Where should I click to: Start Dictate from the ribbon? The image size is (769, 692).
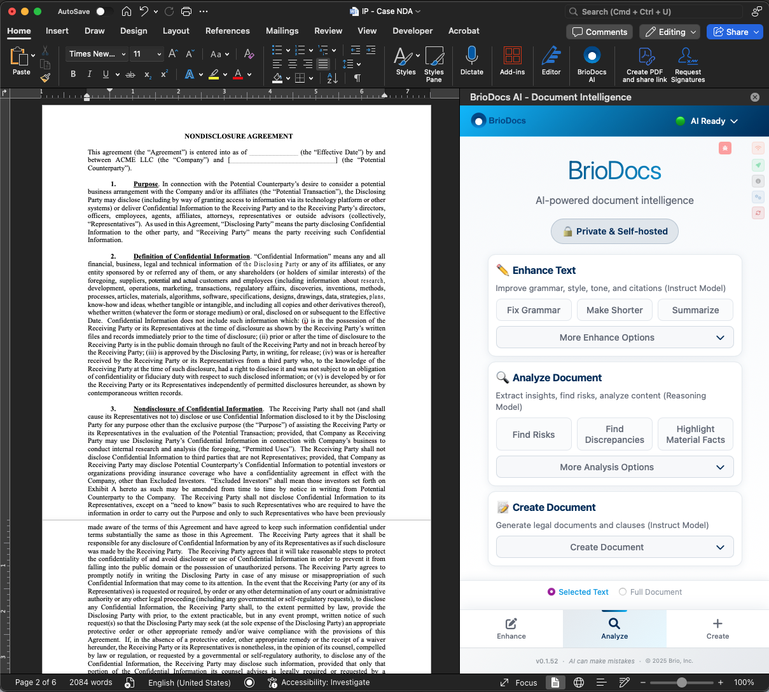(471, 64)
